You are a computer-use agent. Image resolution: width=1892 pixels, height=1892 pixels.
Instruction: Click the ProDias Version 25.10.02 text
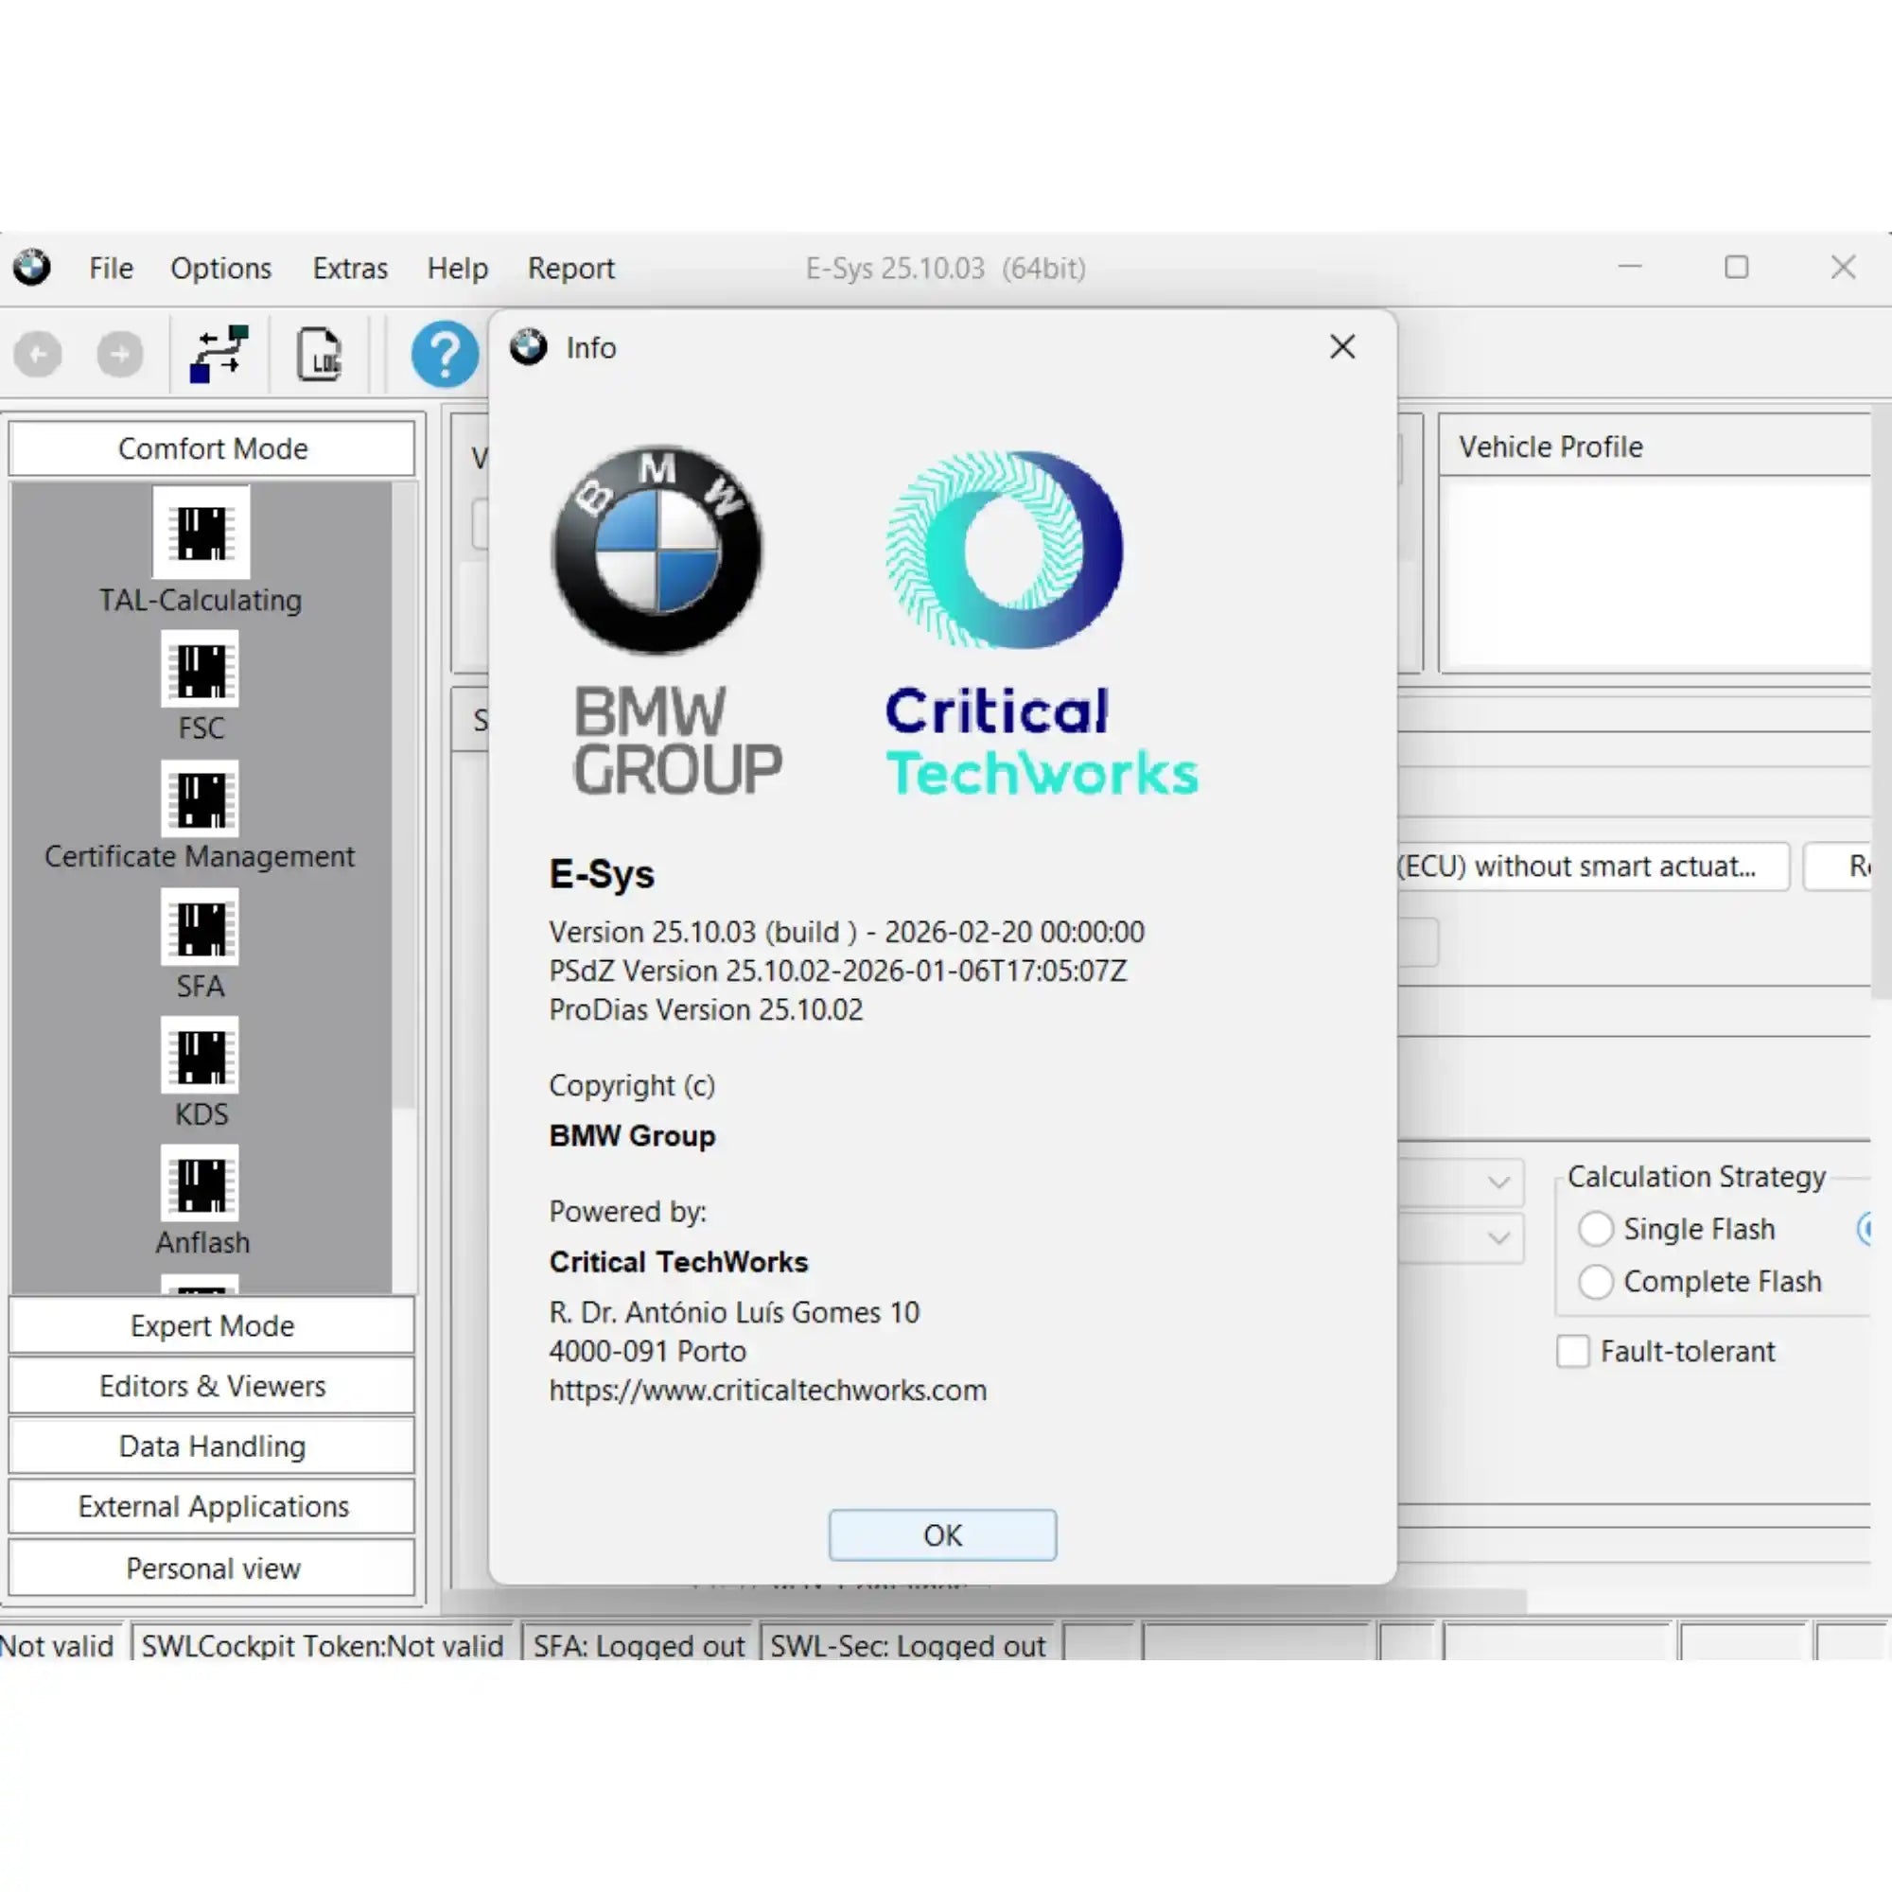tap(706, 1009)
